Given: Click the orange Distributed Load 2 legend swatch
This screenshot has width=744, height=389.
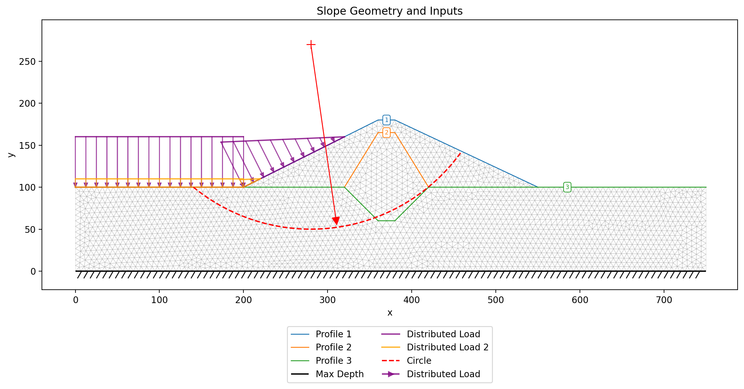Looking at the screenshot, I should pyautogui.click(x=391, y=347).
